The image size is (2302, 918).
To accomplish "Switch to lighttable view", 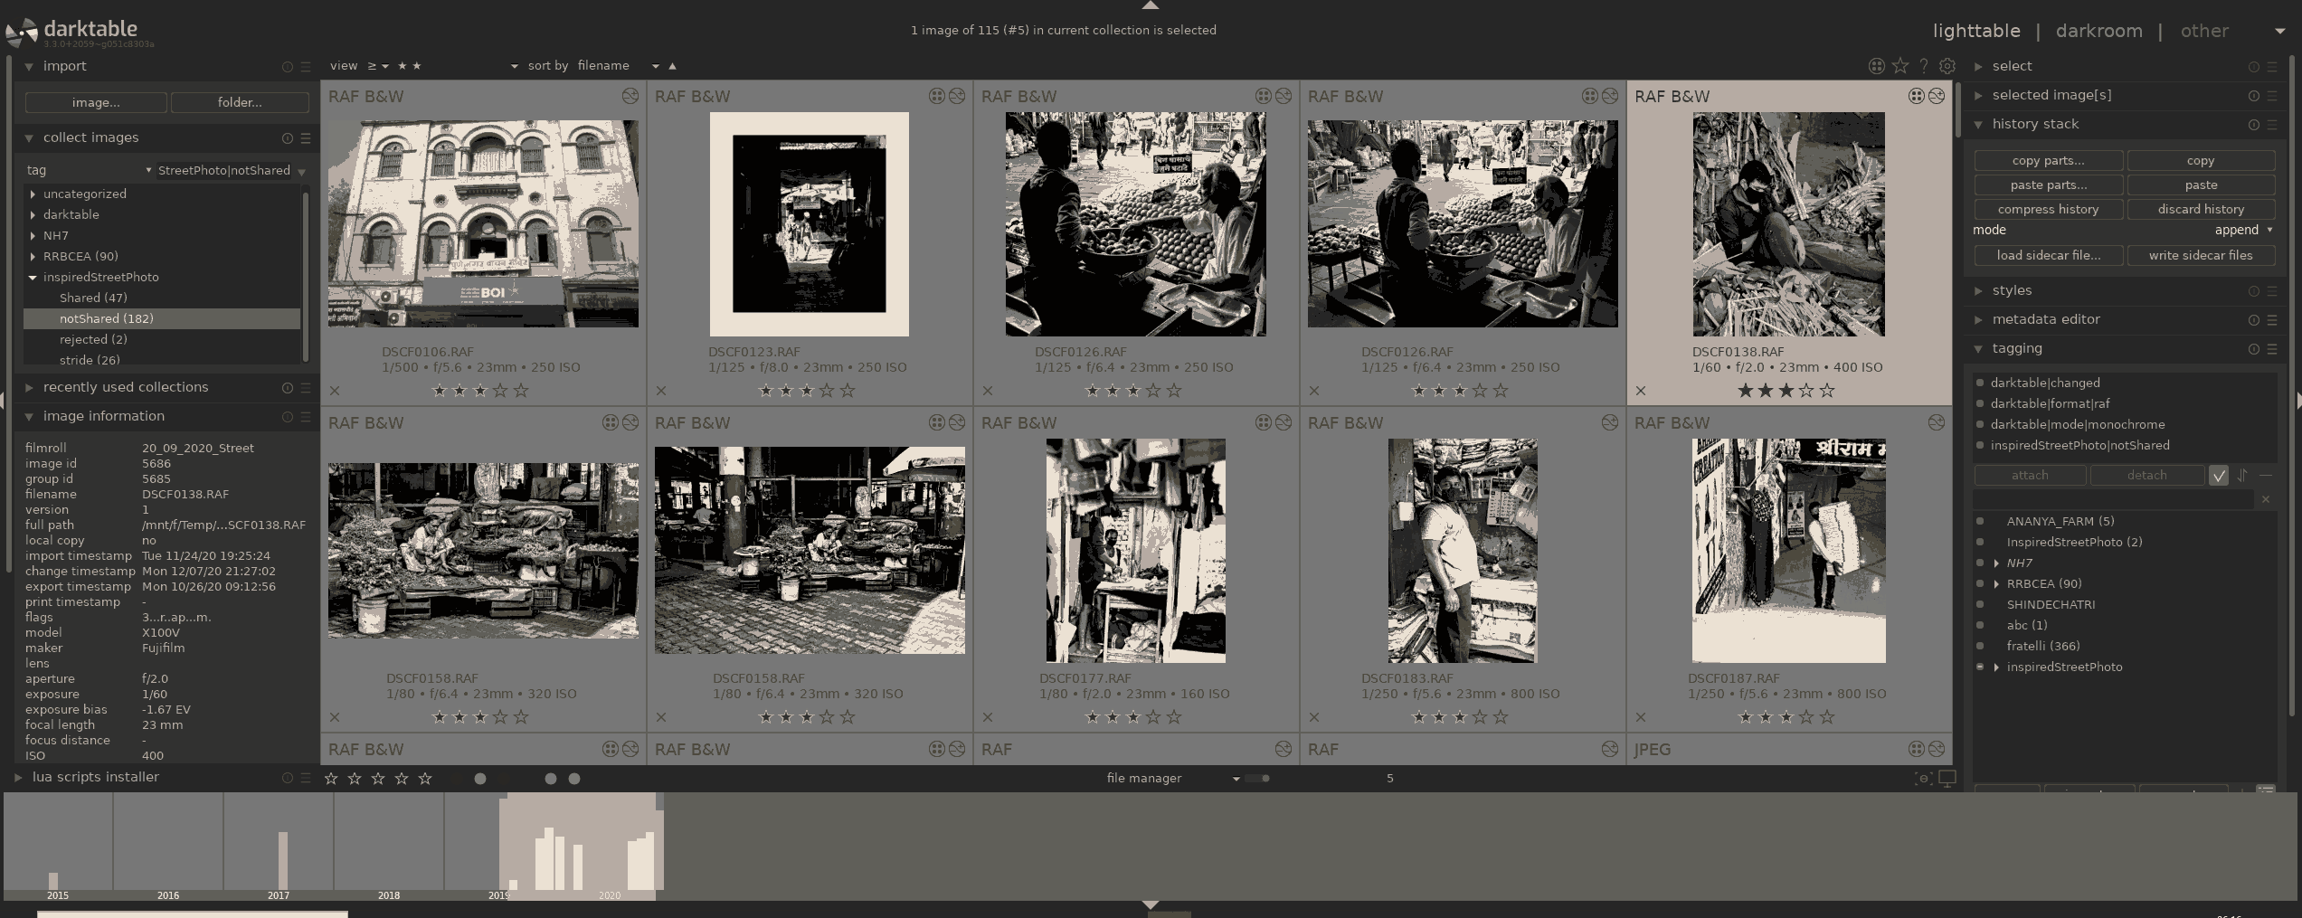I will [x=1976, y=32].
